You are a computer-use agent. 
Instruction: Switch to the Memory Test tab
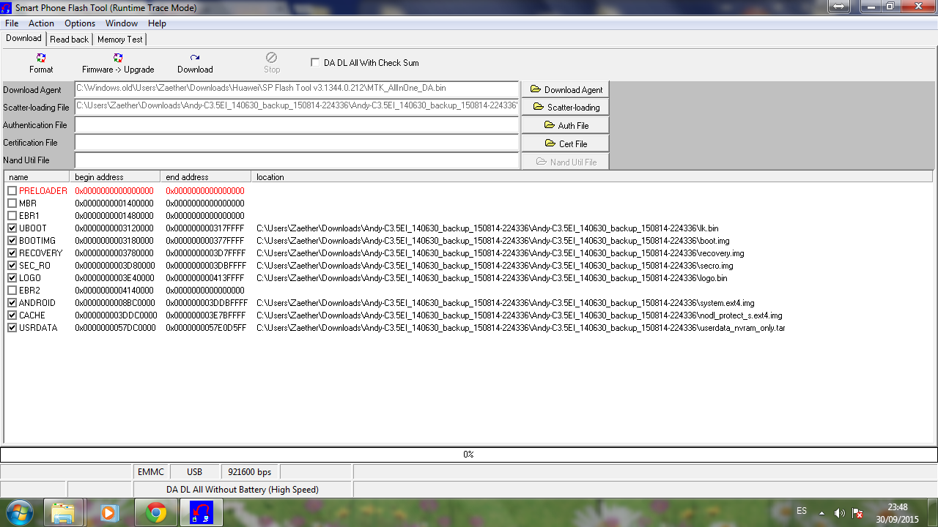tap(120, 40)
